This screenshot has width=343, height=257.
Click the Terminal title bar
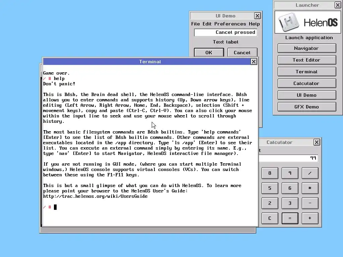tap(147, 62)
